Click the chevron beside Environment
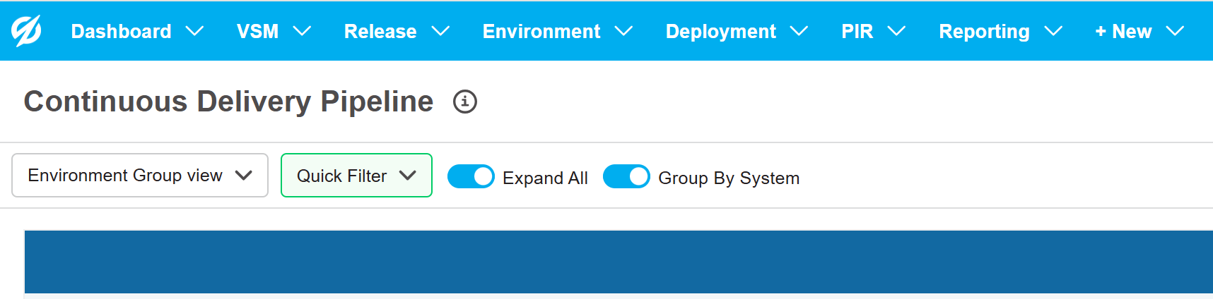 [623, 32]
